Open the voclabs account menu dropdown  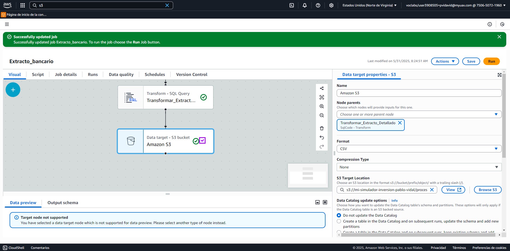[x=456, y=5]
